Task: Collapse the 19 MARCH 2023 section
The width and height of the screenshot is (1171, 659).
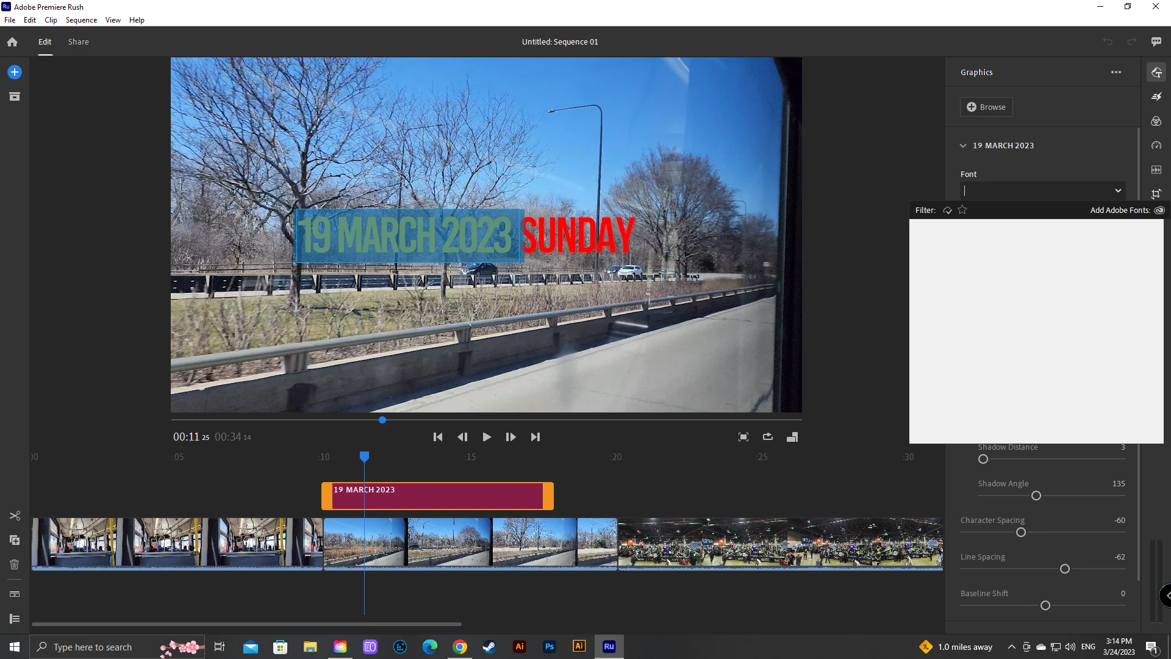Action: [x=963, y=145]
